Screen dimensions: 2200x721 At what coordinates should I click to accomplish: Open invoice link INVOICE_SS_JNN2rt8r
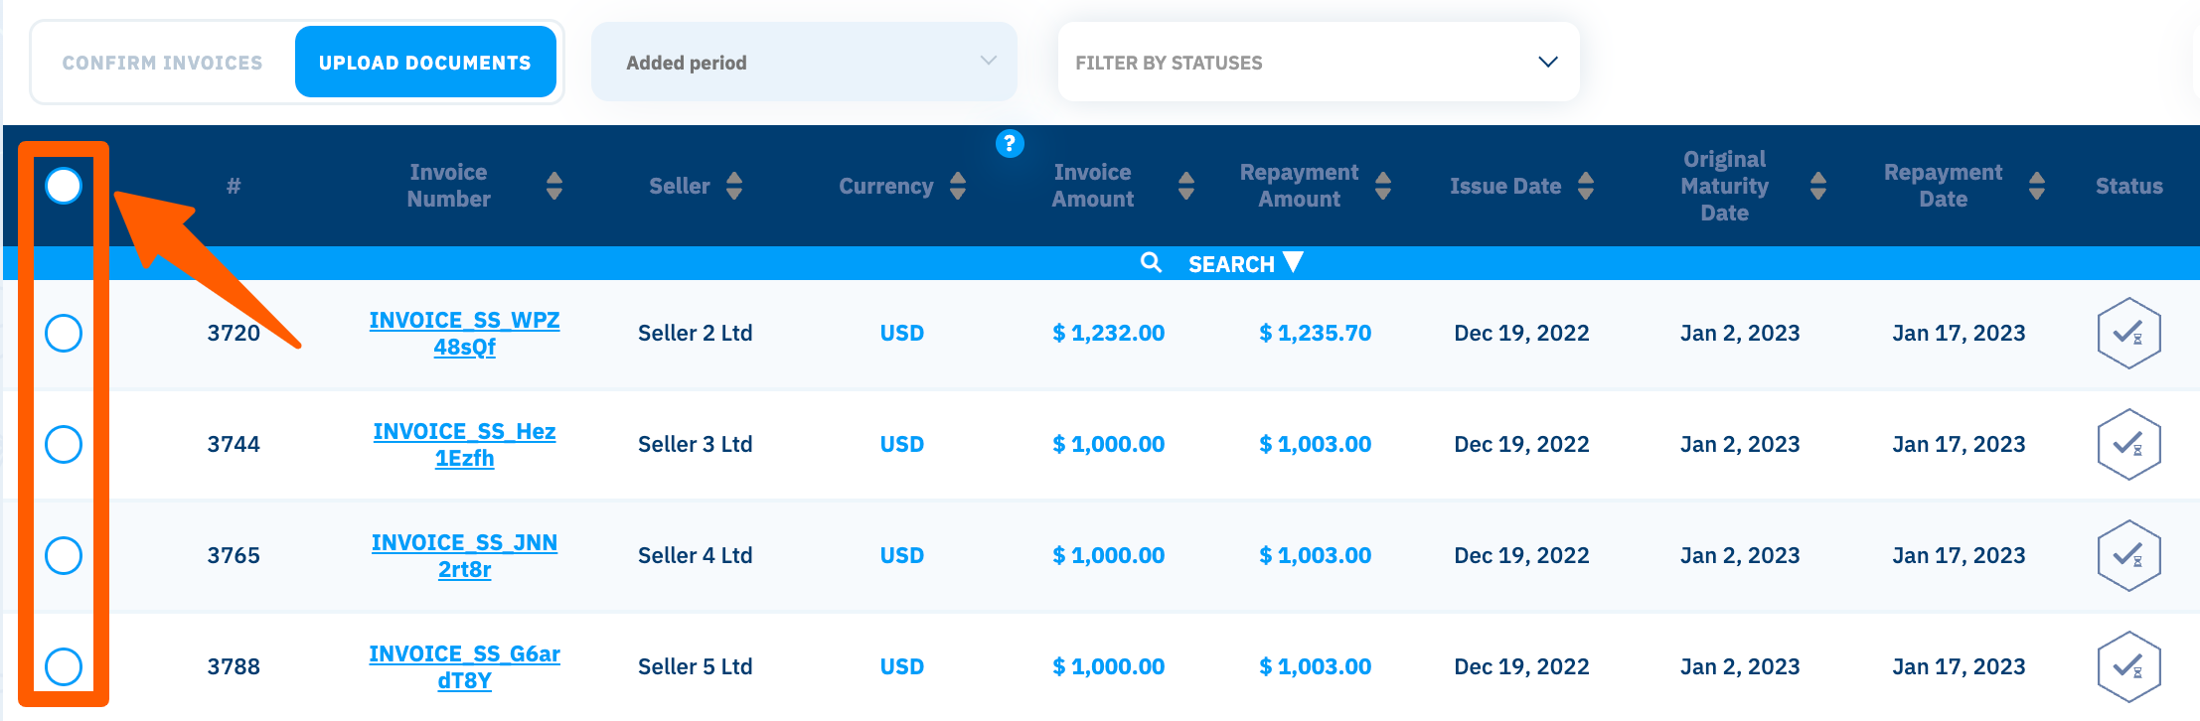point(464,556)
